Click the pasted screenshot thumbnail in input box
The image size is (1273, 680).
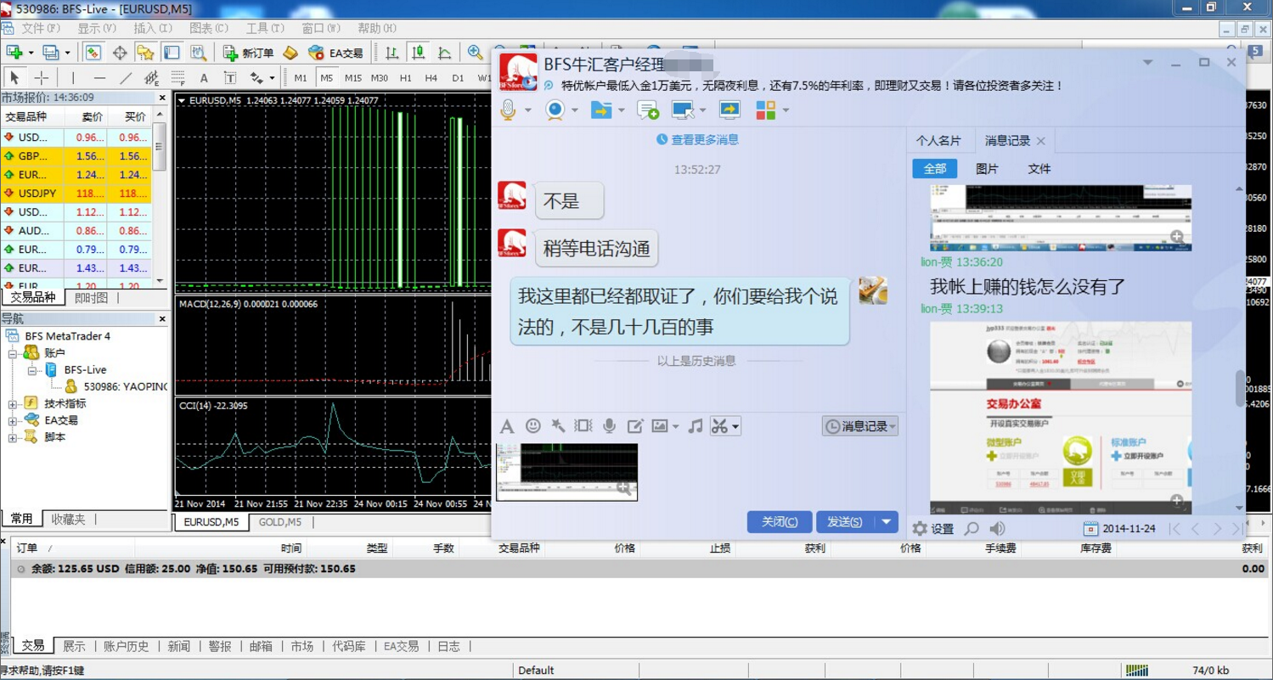(x=566, y=471)
